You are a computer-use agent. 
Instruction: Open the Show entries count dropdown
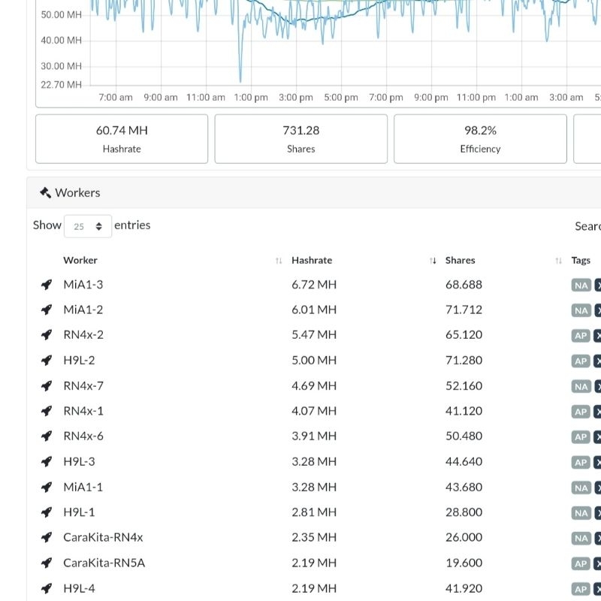coord(88,226)
